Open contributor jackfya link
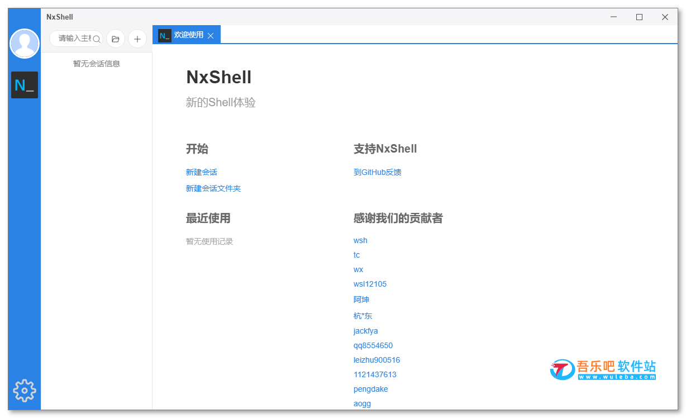 pyautogui.click(x=366, y=331)
